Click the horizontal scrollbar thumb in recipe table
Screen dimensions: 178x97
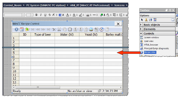38,87
